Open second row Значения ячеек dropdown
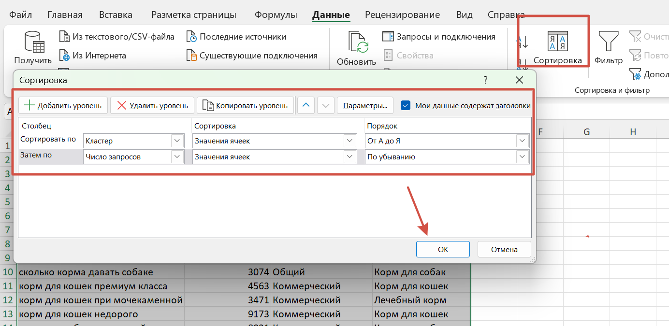 click(350, 157)
